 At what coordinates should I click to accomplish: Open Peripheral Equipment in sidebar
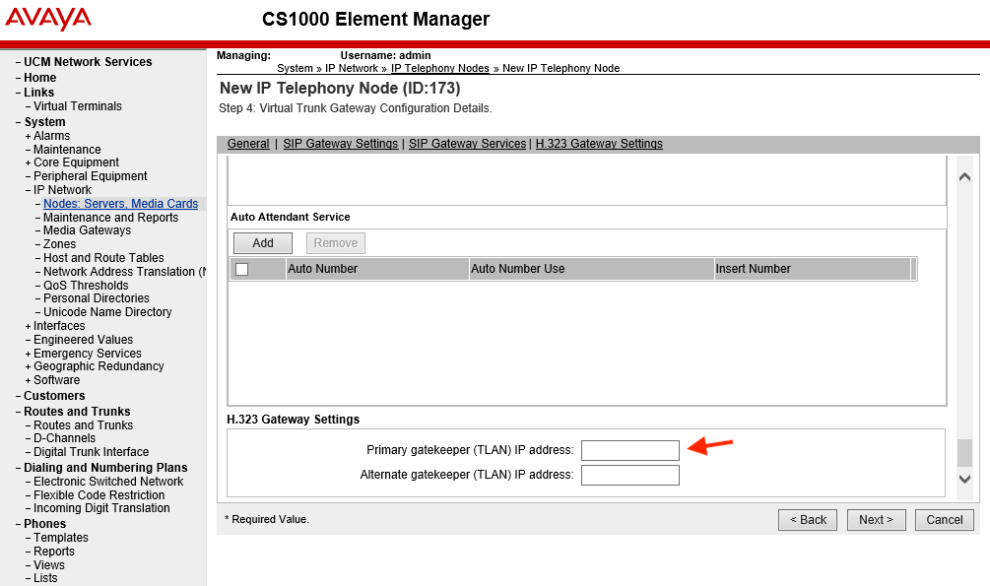(91, 176)
